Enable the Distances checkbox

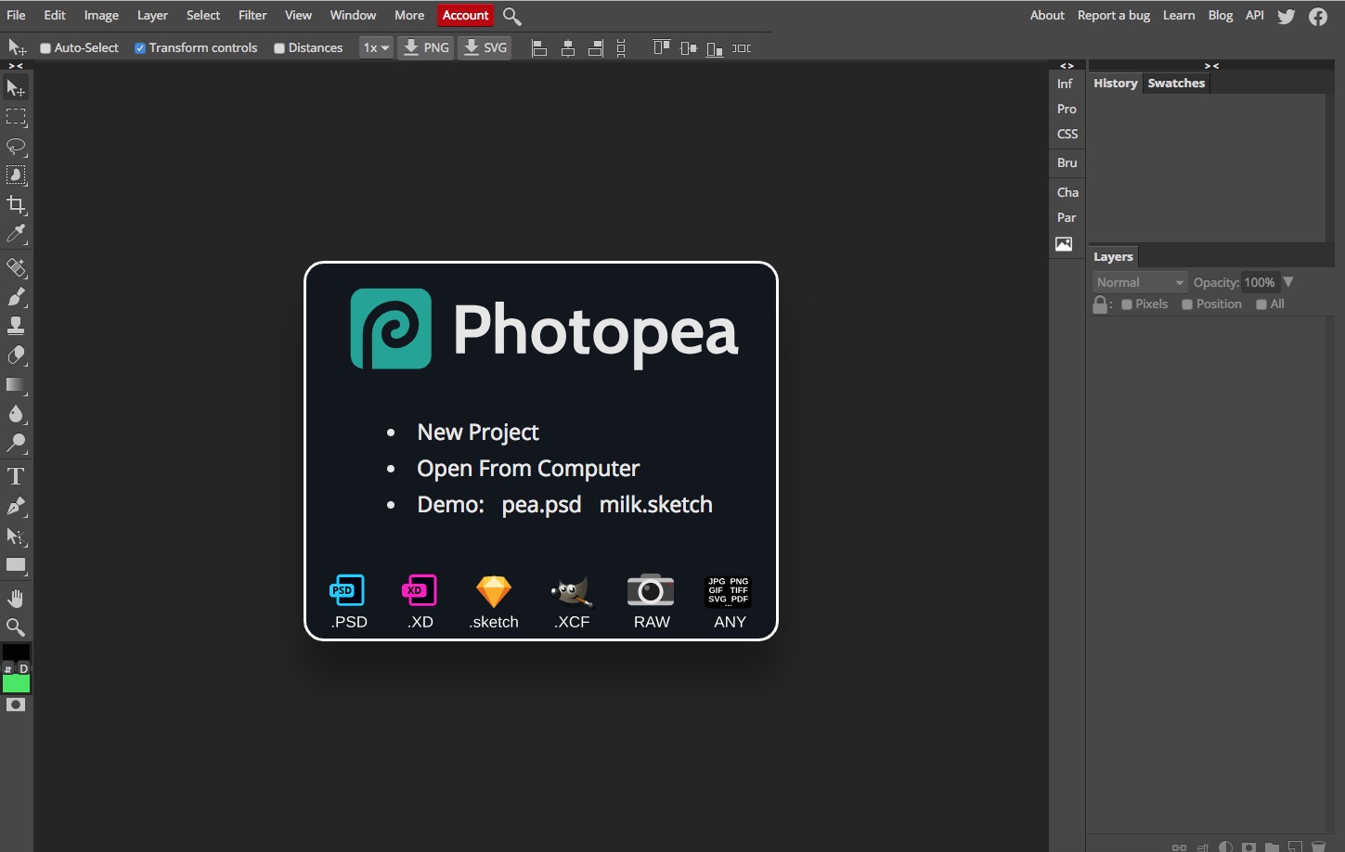coord(279,48)
